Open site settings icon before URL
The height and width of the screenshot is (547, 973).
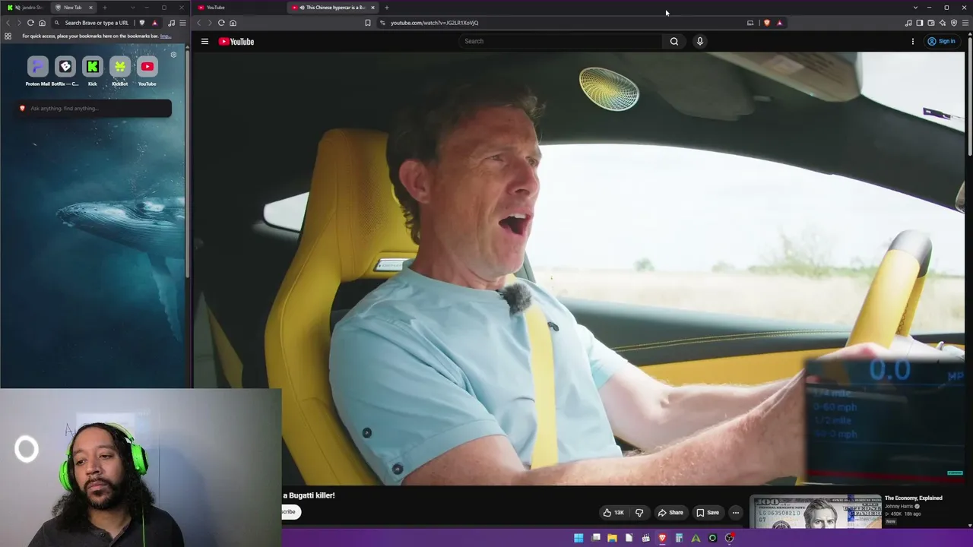(382, 23)
